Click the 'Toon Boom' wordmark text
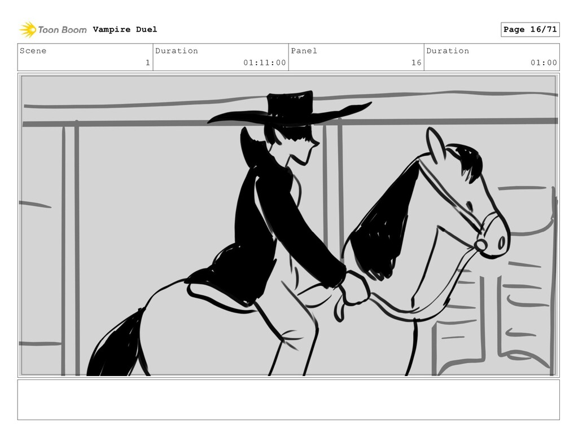The width and height of the screenshot is (578, 446). tap(62, 30)
